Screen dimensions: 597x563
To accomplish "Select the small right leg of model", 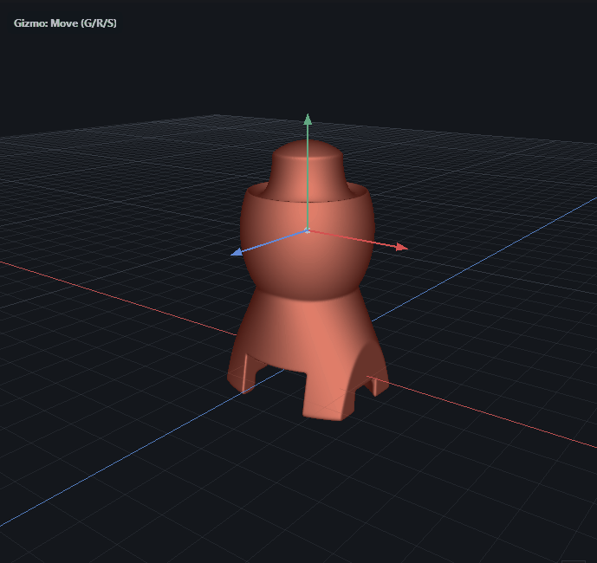I will click(x=379, y=381).
